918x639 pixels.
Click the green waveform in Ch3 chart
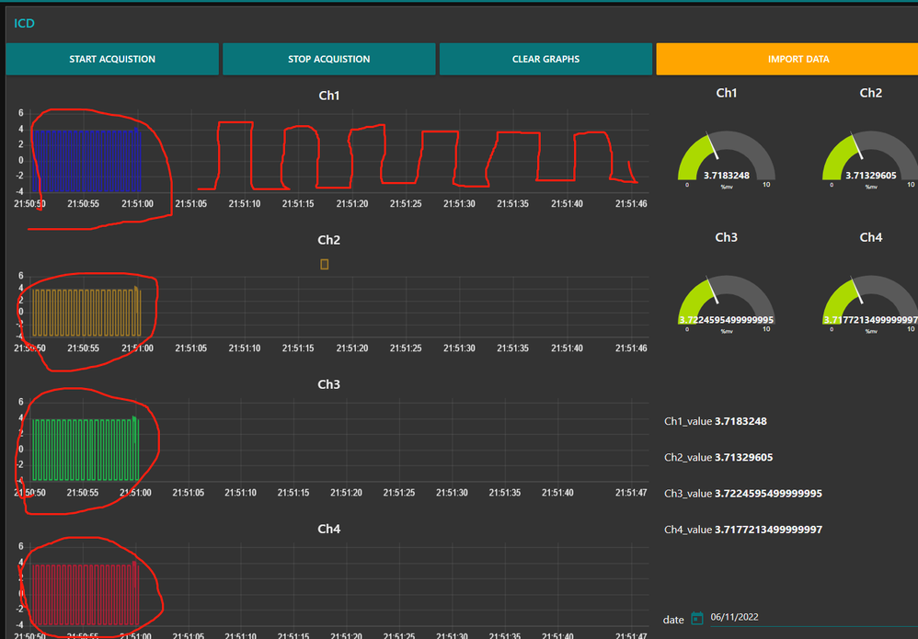click(x=86, y=450)
